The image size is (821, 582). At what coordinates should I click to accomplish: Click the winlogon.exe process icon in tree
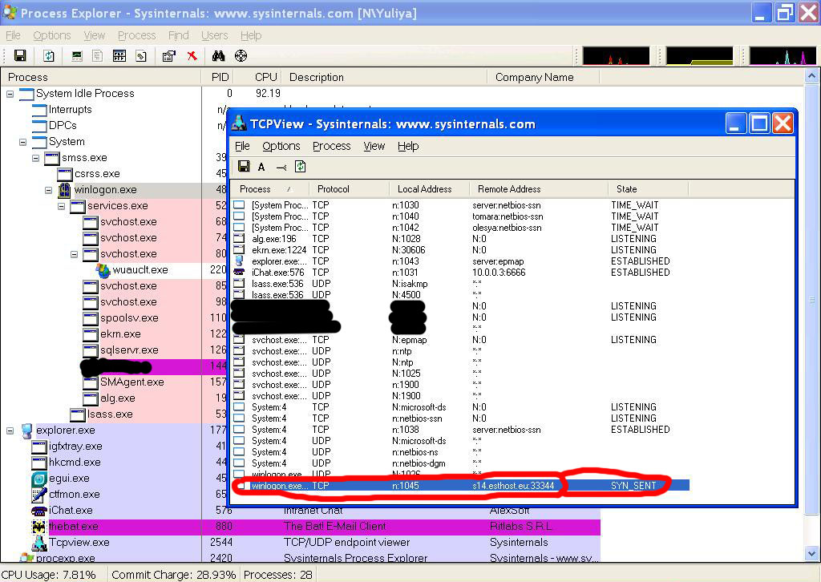pyautogui.click(x=64, y=189)
